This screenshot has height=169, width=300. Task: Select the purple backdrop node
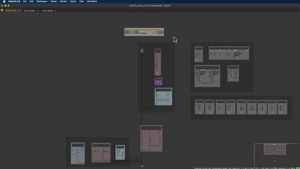pyautogui.click(x=158, y=82)
